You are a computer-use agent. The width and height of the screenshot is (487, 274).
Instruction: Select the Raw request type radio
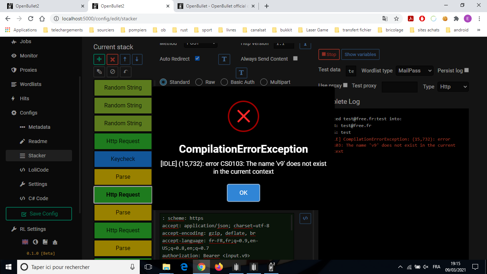pyautogui.click(x=199, y=82)
